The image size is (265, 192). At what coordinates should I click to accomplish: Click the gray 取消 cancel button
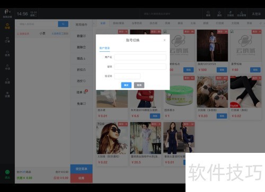(x=139, y=85)
